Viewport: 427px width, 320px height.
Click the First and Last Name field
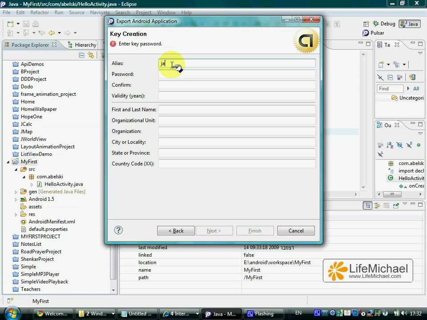[x=237, y=109]
